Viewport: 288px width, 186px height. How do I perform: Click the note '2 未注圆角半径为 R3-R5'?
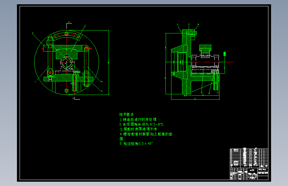tap(141, 124)
